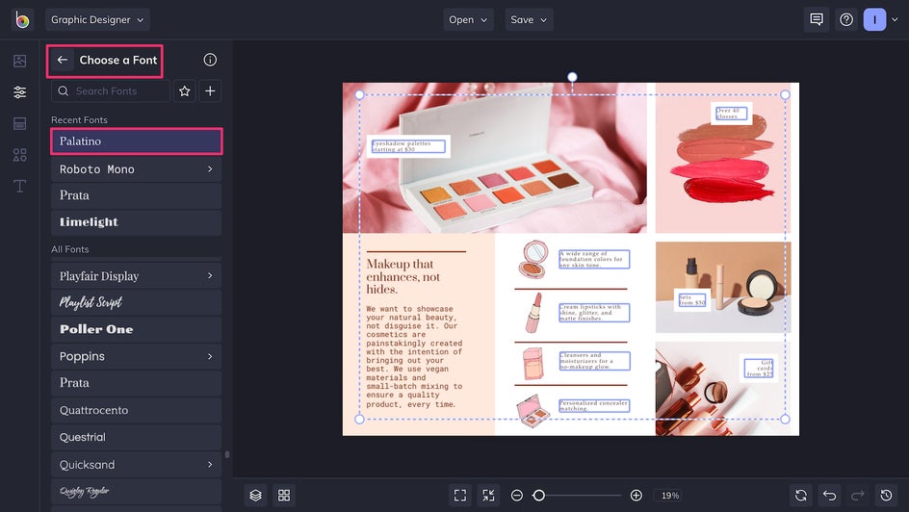Select the 'Gift cards' text box
Image resolution: width=909 pixels, height=512 pixels.
(x=760, y=369)
